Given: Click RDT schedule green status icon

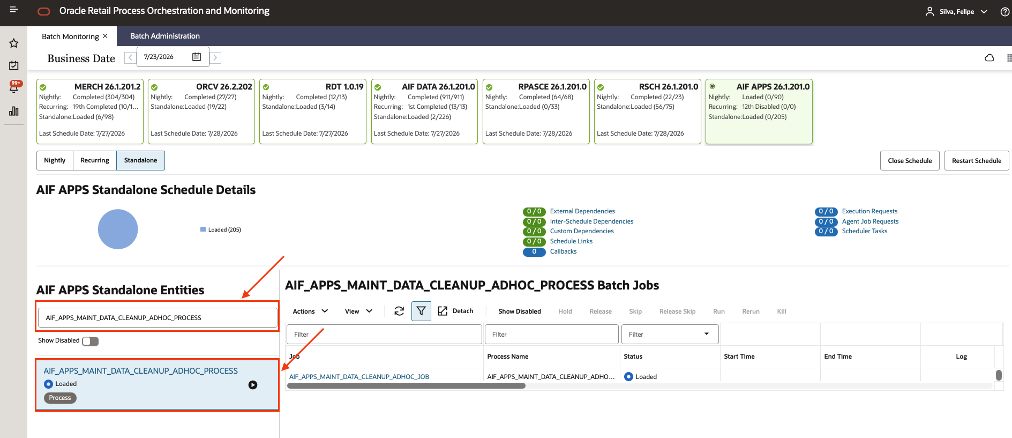Looking at the screenshot, I should click(x=266, y=87).
